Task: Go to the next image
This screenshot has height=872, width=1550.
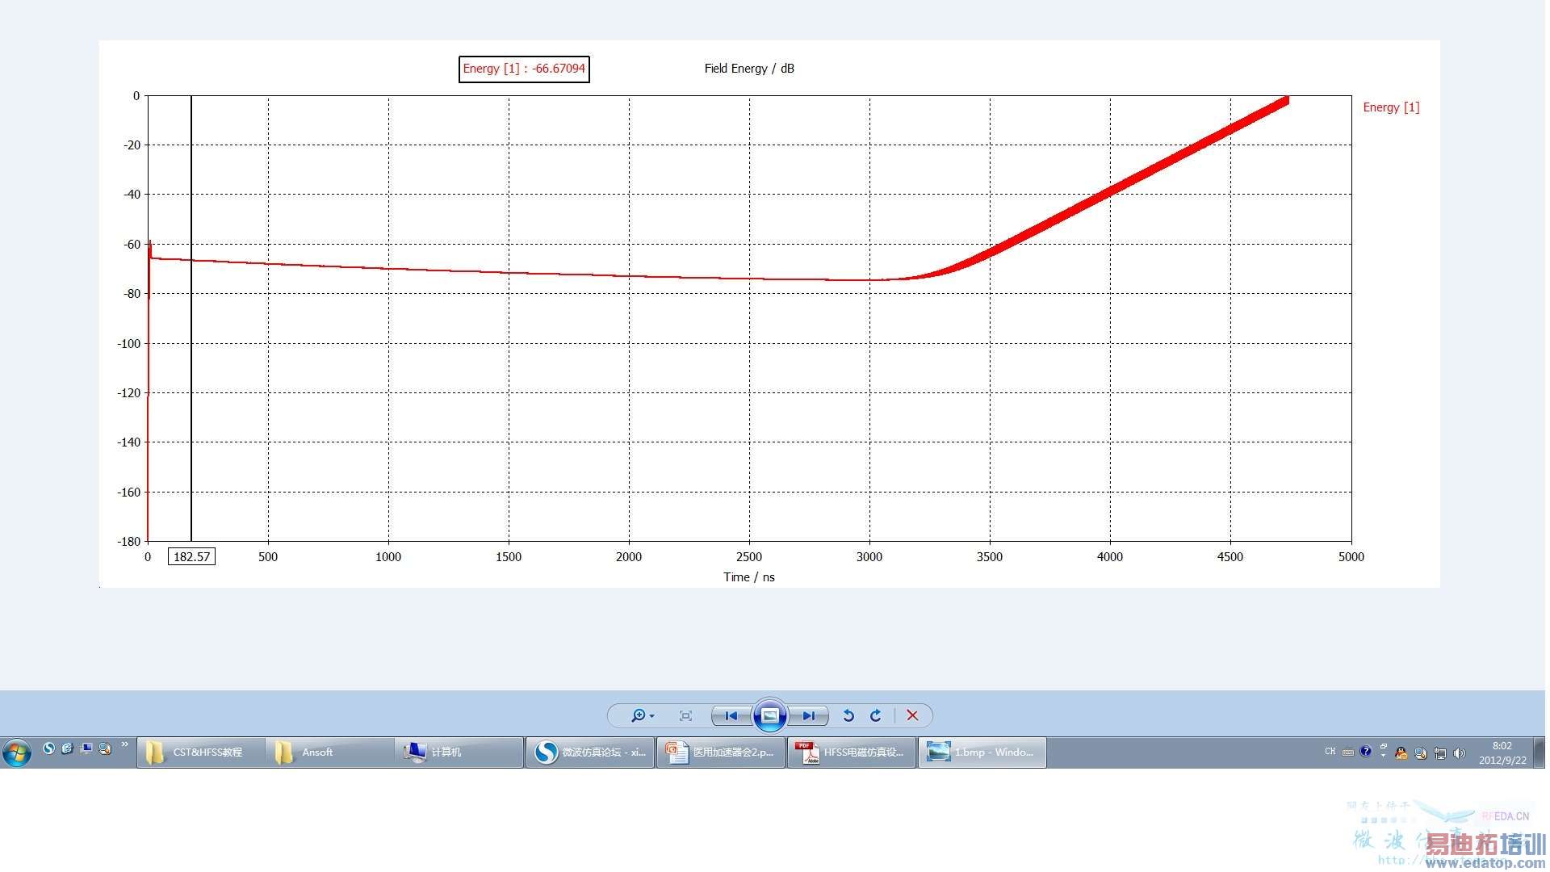Action: [808, 716]
